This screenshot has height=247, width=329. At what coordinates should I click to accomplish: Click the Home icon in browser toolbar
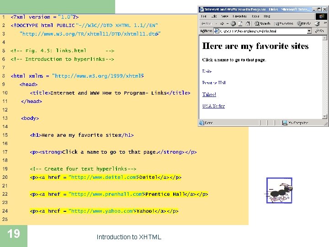click(x=248, y=24)
